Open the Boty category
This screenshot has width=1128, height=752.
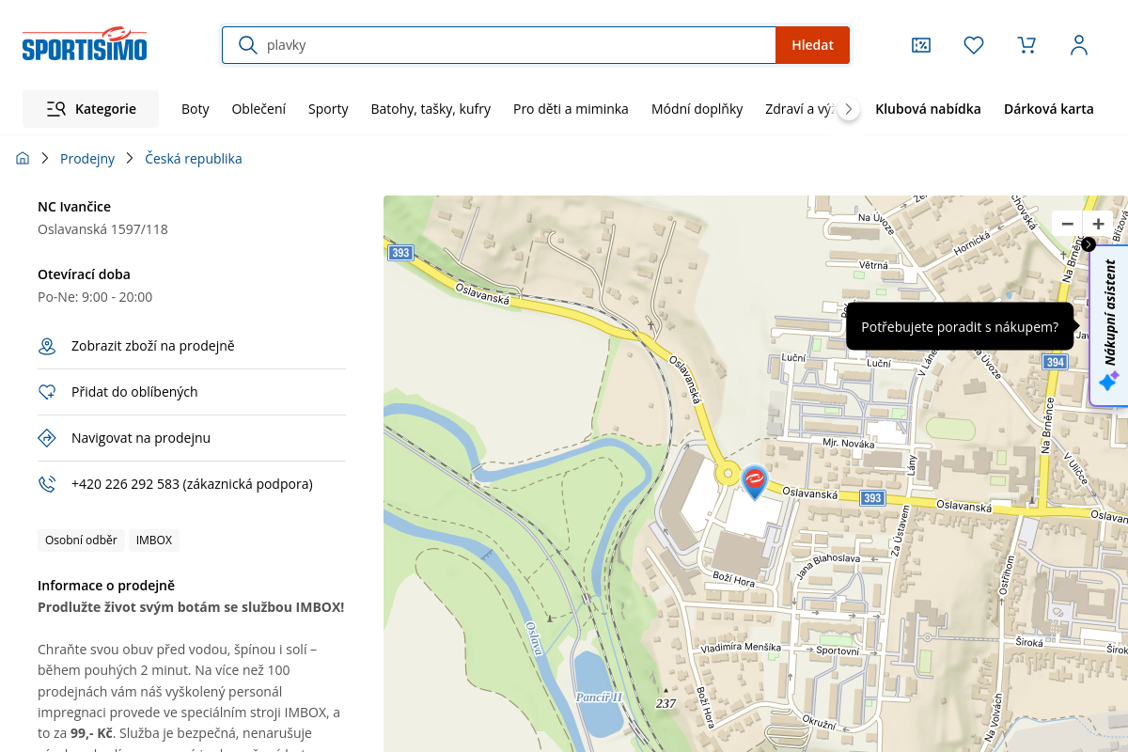pyautogui.click(x=196, y=109)
